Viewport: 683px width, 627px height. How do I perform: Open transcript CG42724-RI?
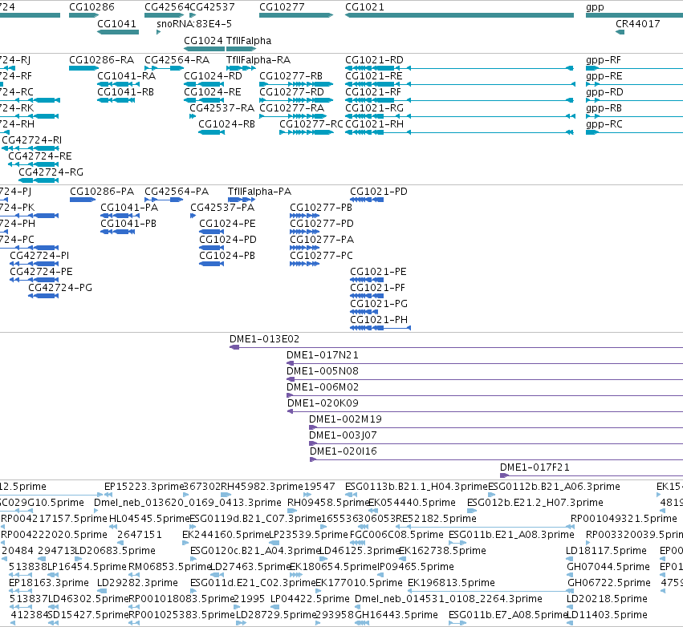click(32, 140)
